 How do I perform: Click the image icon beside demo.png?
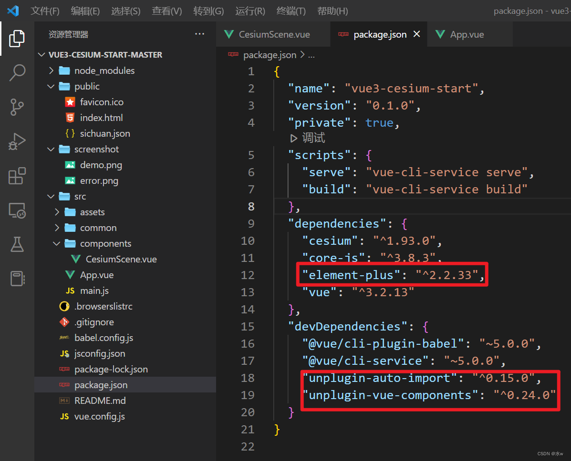point(70,165)
